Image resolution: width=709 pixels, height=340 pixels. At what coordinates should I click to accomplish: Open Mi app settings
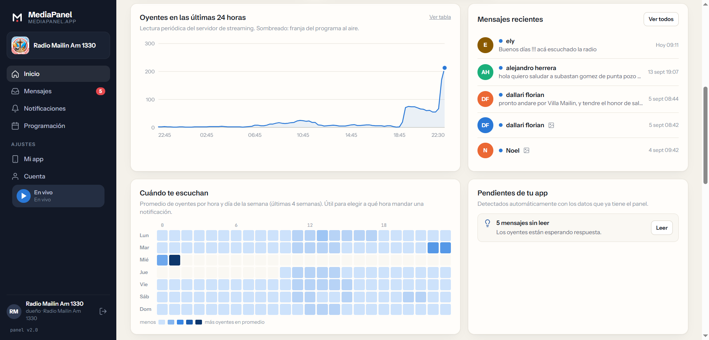(x=58, y=159)
